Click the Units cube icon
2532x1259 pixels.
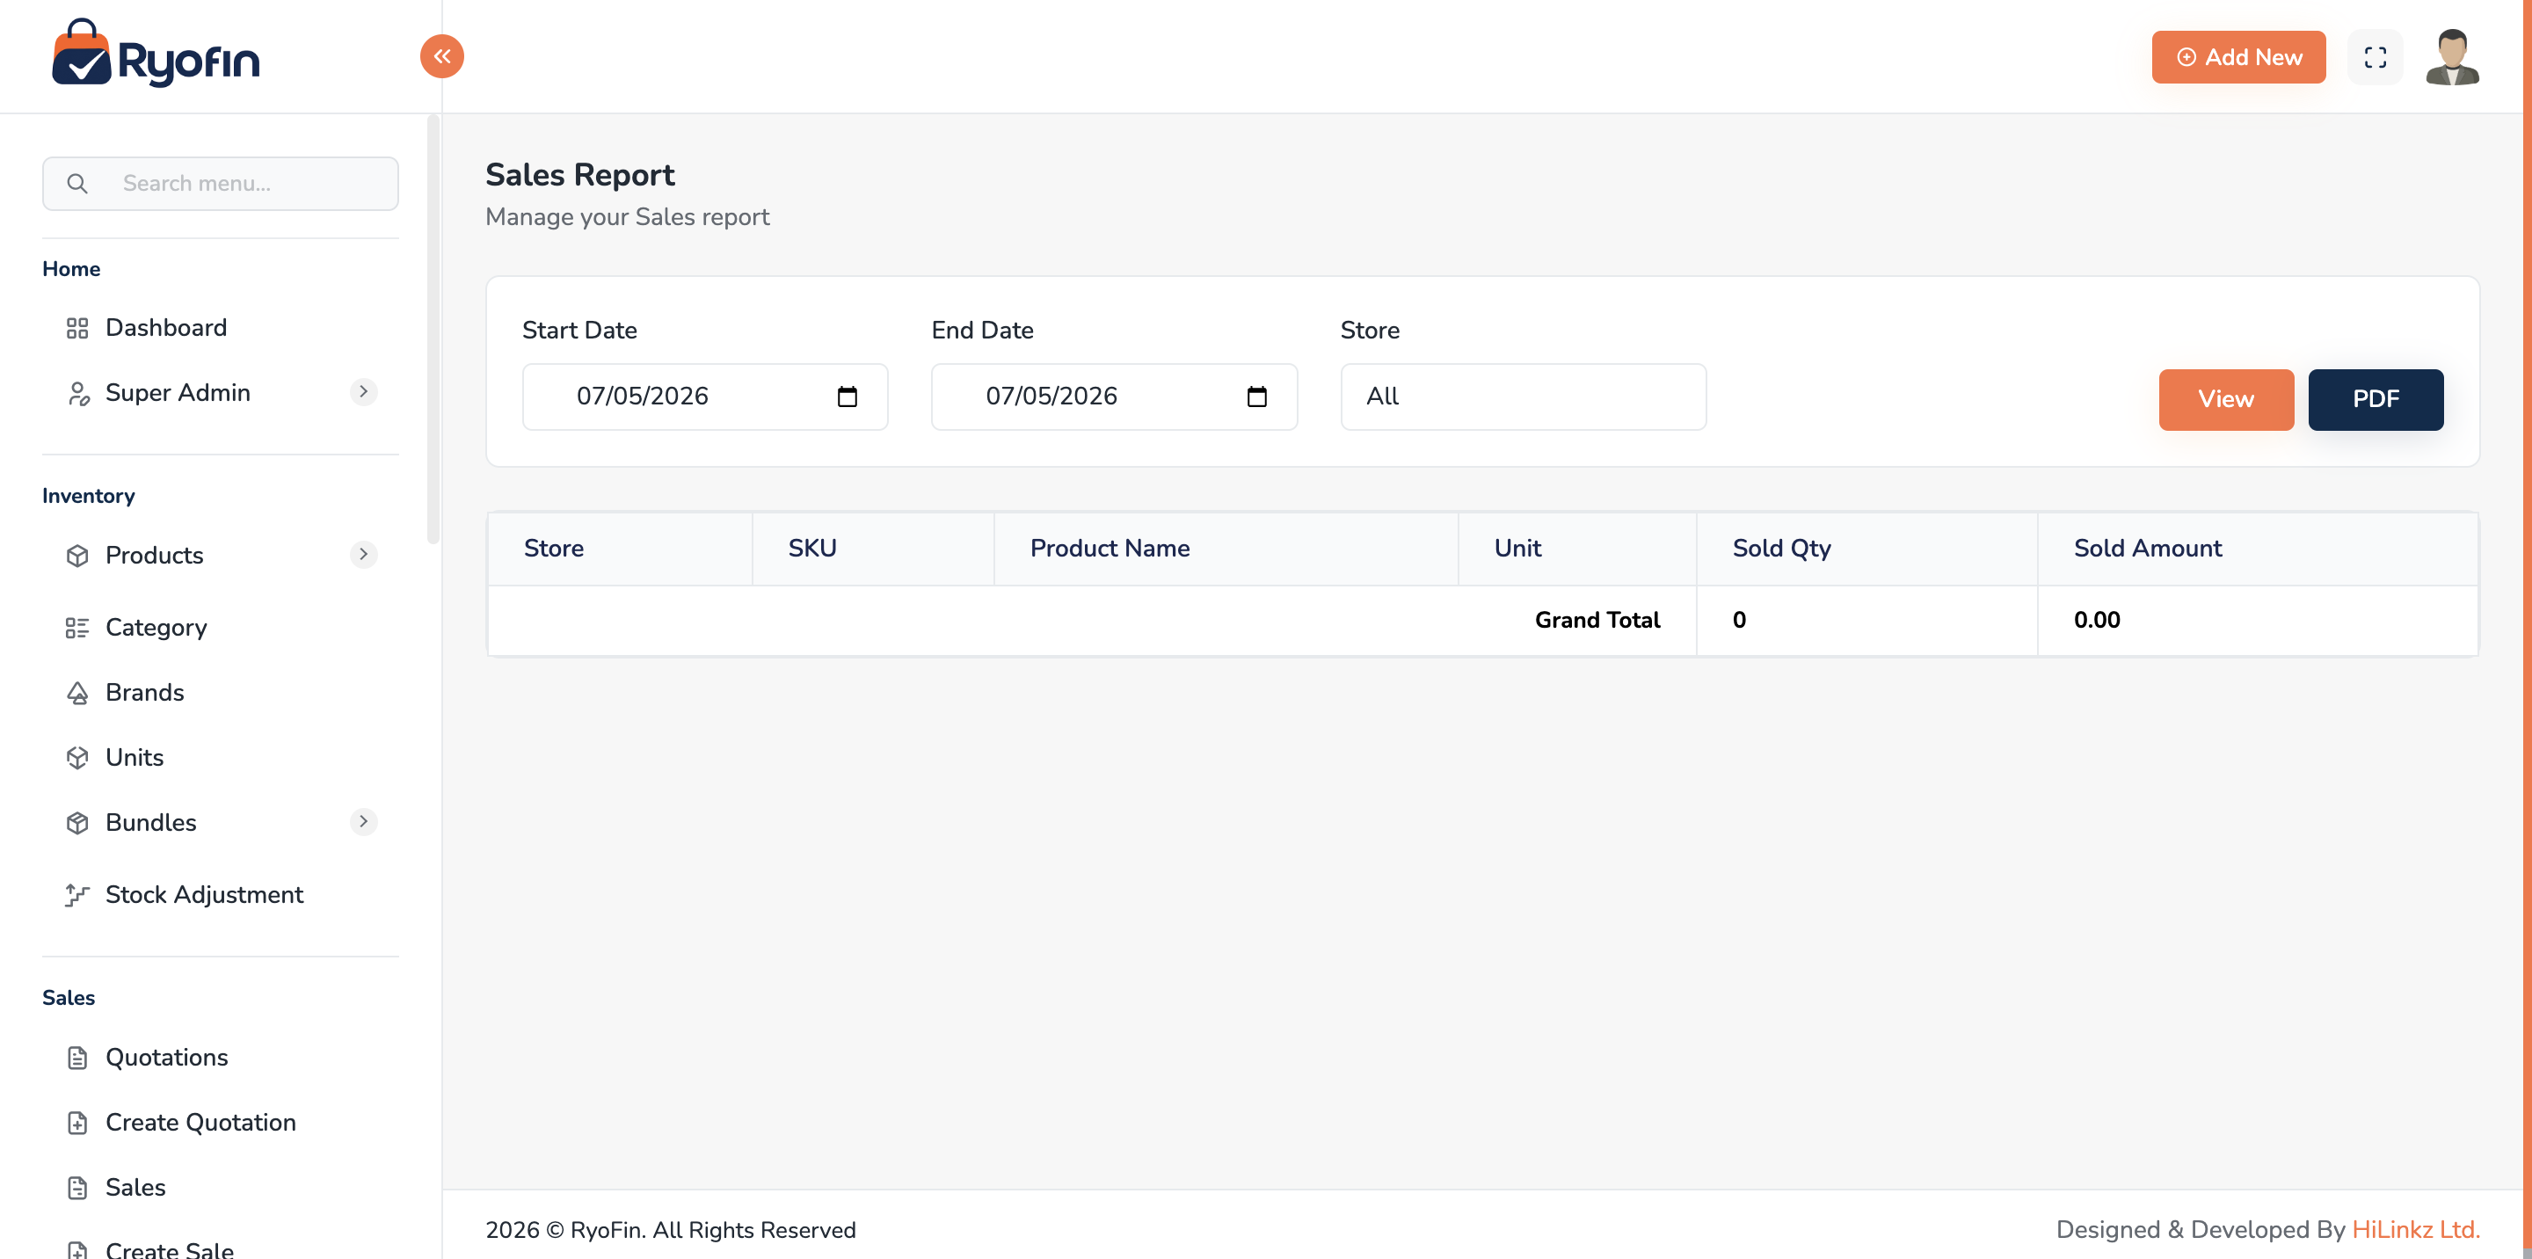coord(77,758)
